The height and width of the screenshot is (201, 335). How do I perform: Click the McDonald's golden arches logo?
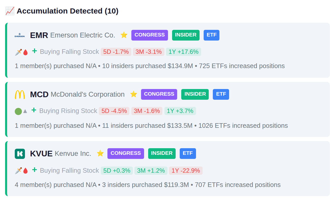pyautogui.click(x=20, y=94)
